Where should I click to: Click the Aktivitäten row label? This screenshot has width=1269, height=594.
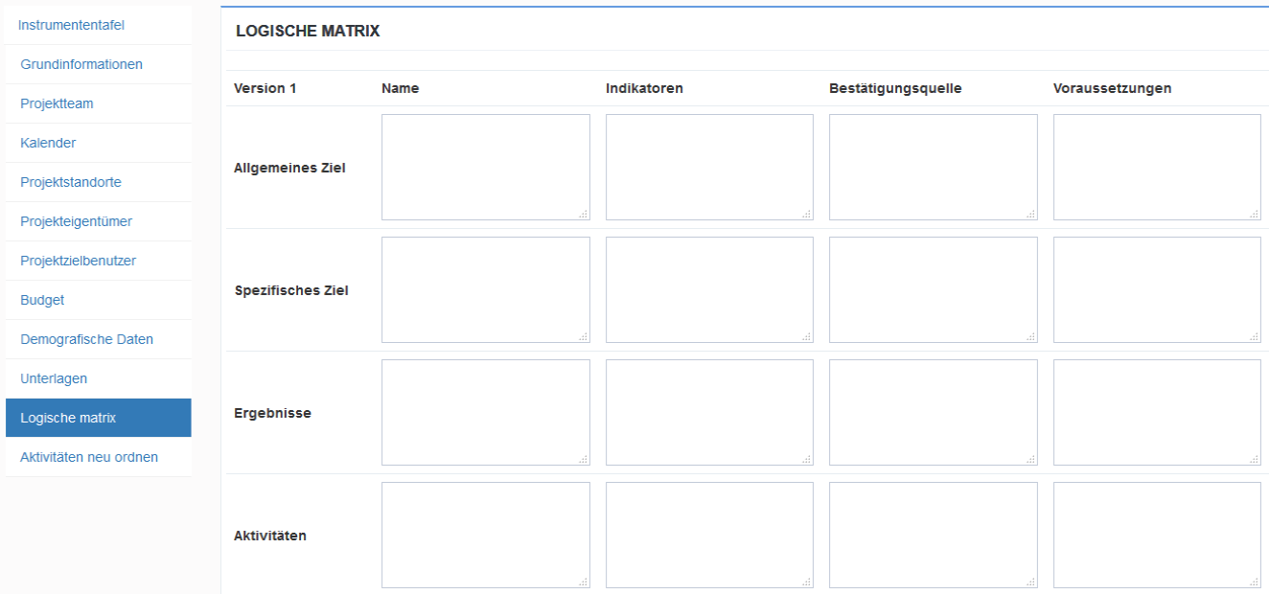tap(270, 536)
